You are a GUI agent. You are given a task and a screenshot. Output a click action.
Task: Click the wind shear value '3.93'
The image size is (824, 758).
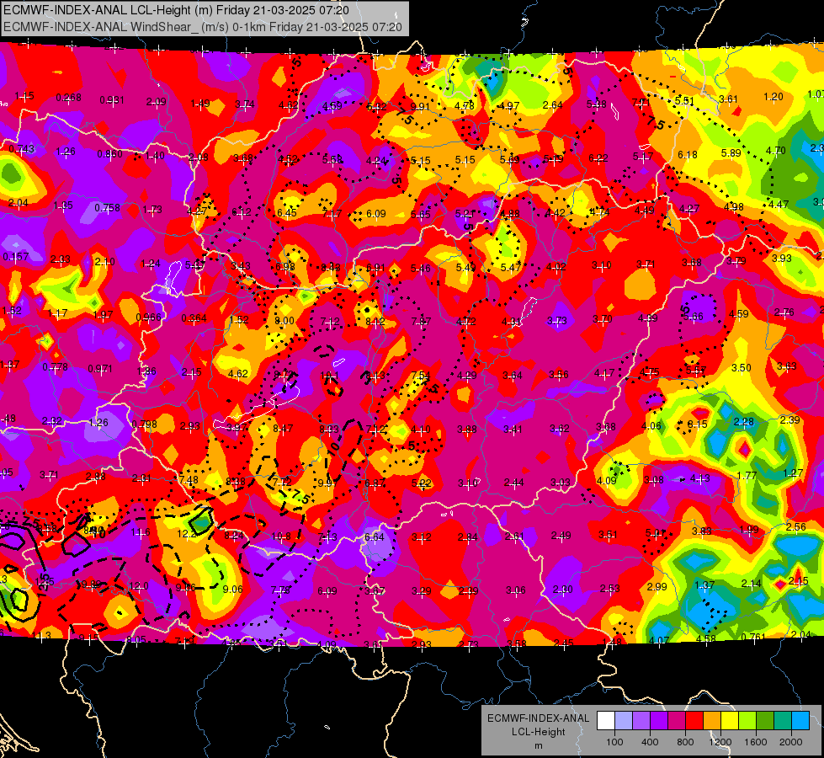pyautogui.click(x=781, y=258)
